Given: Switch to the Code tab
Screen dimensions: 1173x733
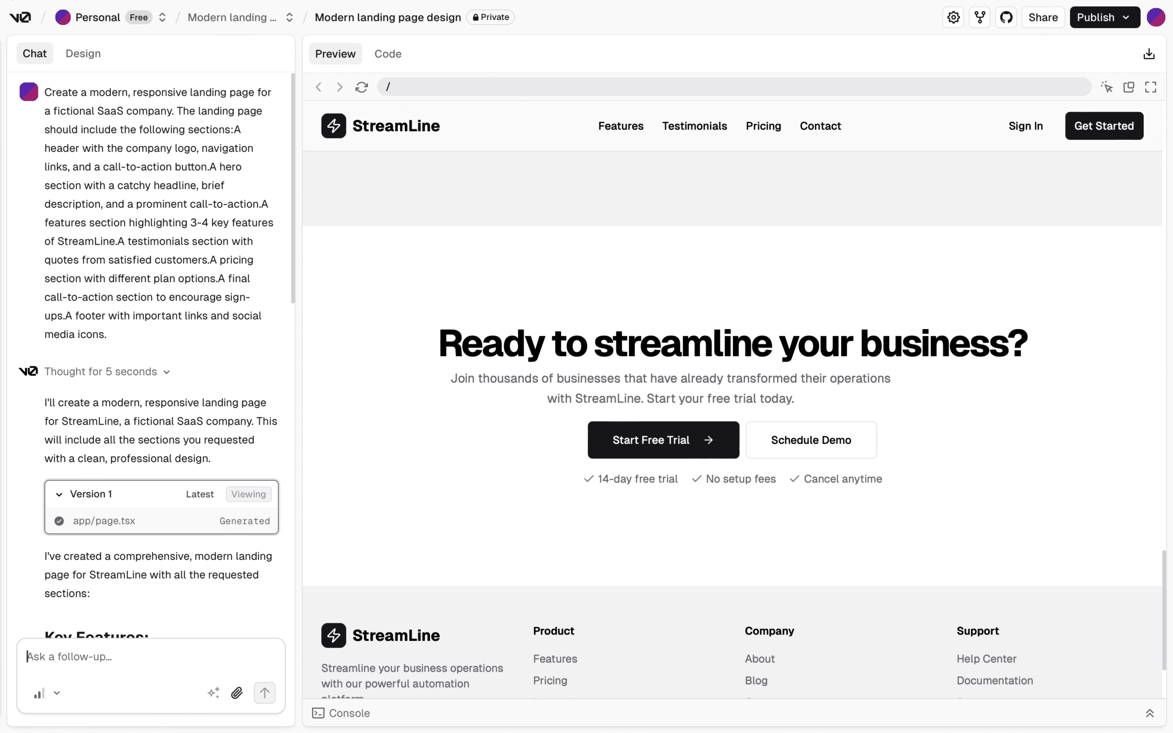Looking at the screenshot, I should 387,54.
